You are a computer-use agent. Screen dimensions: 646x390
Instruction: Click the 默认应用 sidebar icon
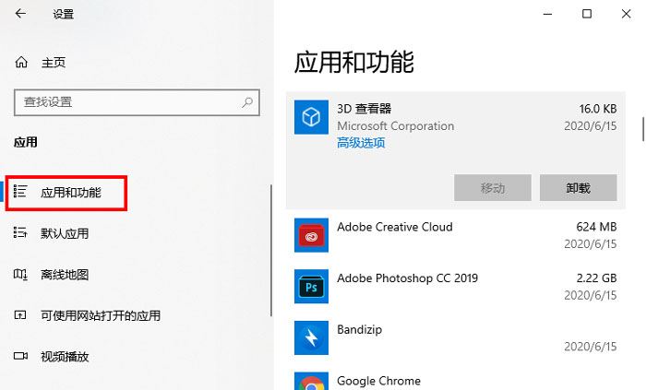click(x=20, y=233)
